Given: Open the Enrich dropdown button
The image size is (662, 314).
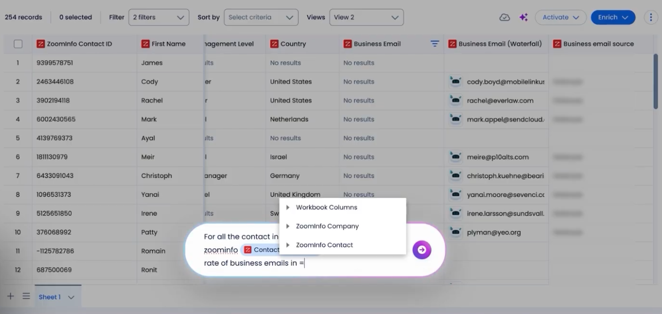Looking at the screenshot, I should (x=613, y=17).
